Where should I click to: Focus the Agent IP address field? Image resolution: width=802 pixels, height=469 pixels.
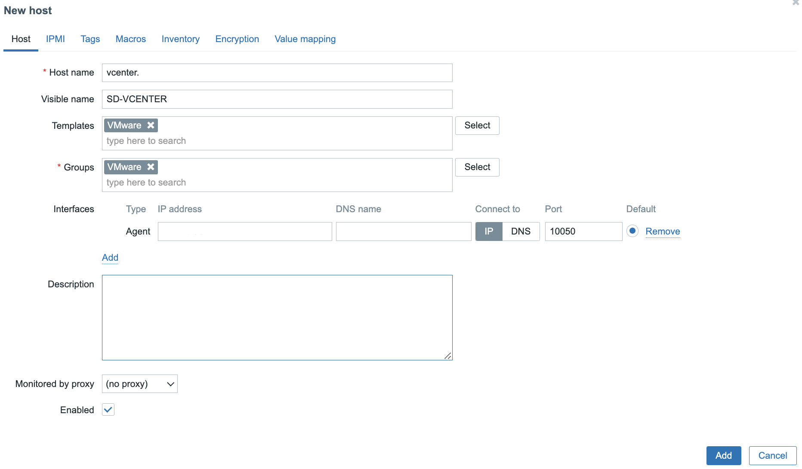point(245,231)
